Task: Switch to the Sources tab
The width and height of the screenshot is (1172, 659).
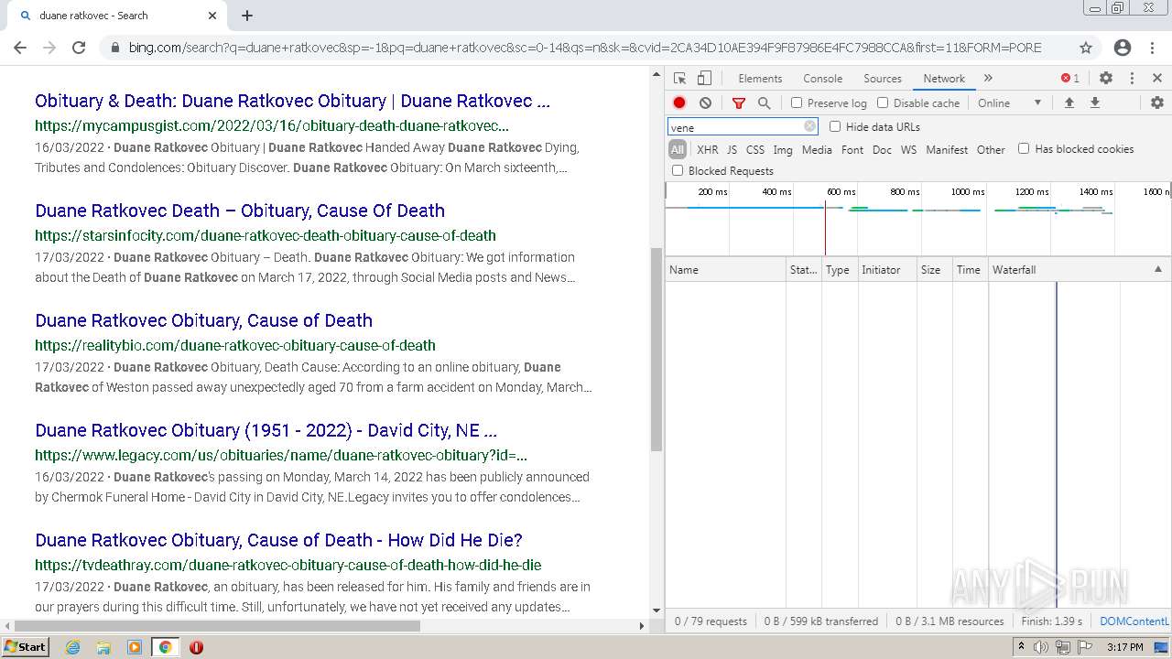Action: click(883, 79)
